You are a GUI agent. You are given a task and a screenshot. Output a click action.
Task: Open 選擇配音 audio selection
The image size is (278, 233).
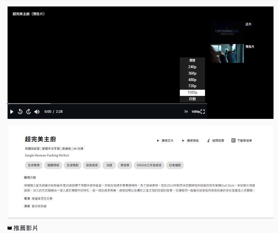(x=216, y=140)
